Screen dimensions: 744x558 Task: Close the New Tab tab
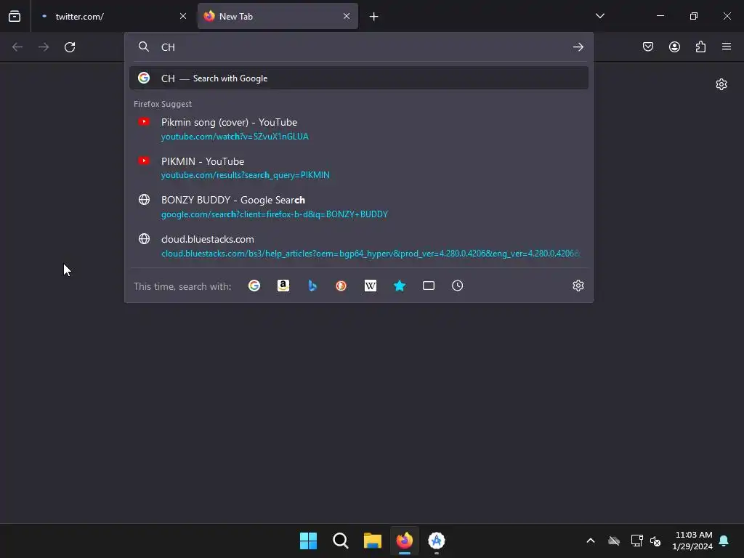click(347, 16)
